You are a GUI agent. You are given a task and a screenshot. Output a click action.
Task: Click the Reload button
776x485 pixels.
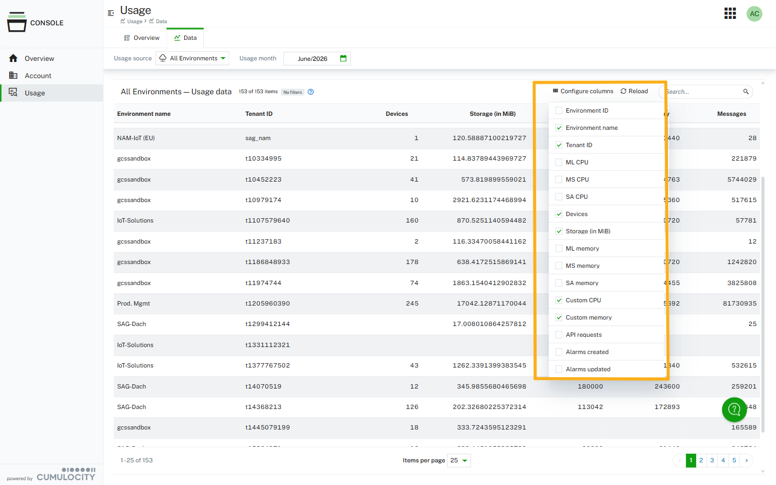pos(634,91)
